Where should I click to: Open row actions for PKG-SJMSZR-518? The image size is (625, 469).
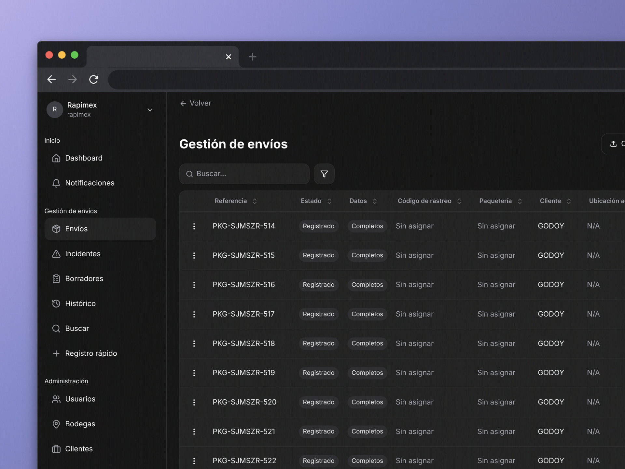[x=194, y=344]
